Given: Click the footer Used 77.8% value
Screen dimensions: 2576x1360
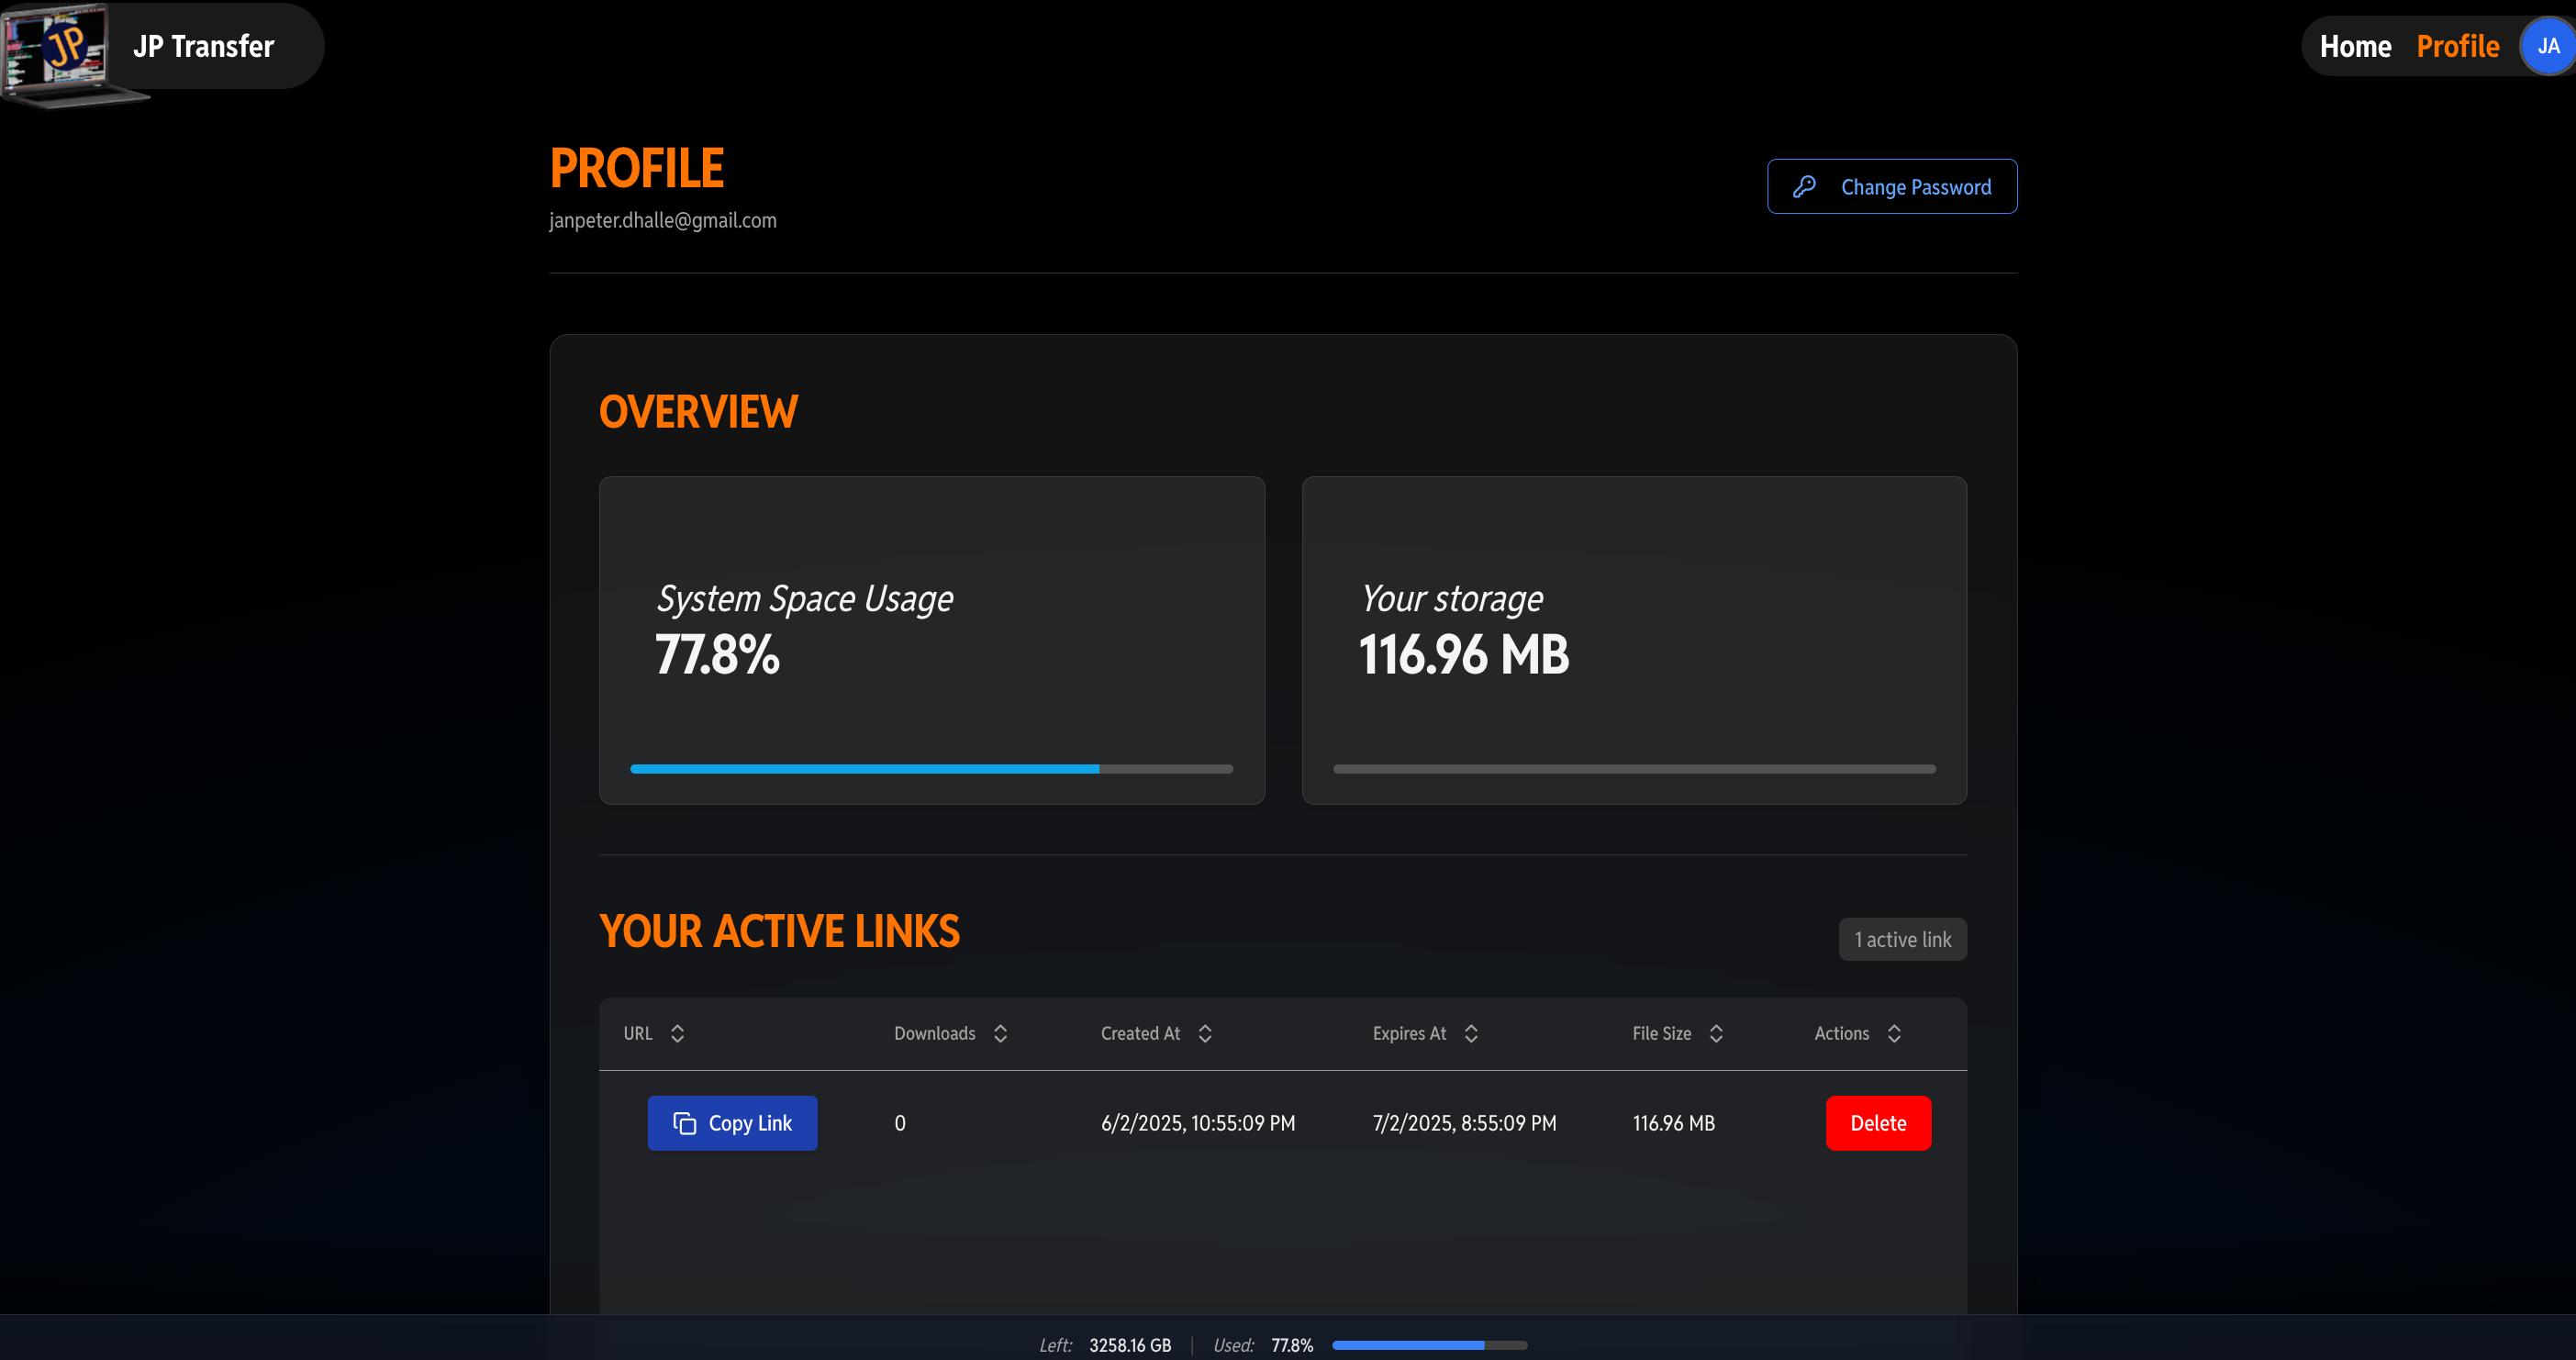Looking at the screenshot, I should point(1292,1345).
